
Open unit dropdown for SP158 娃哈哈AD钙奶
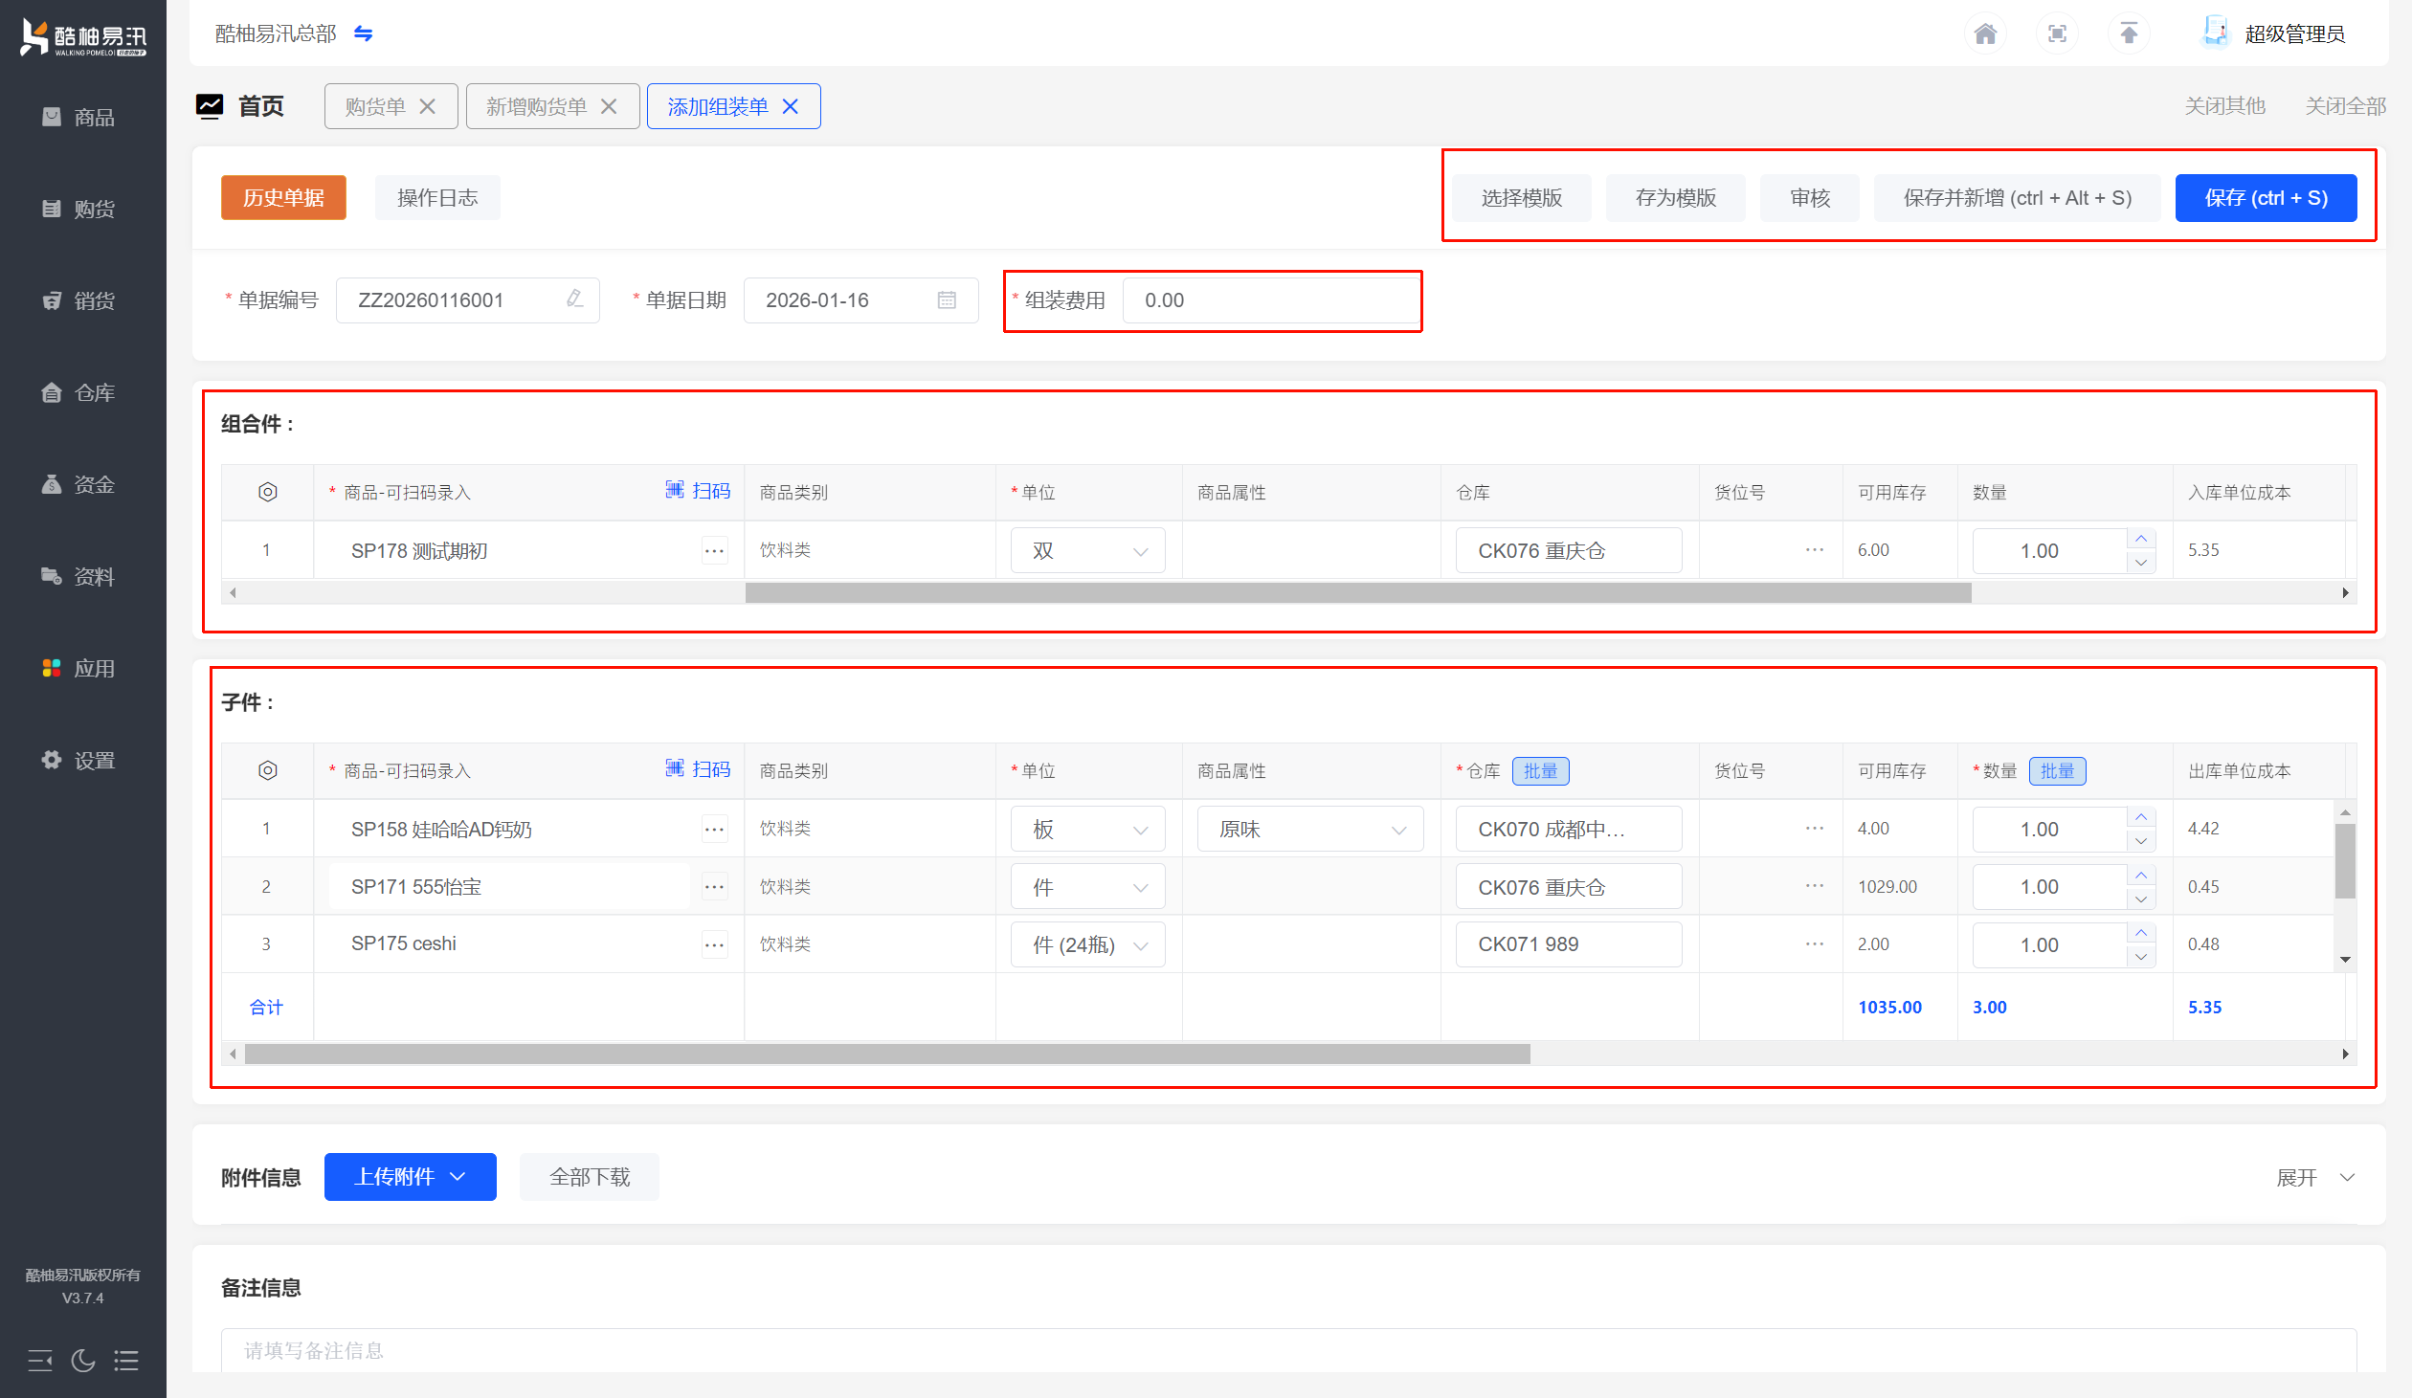tap(1087, 830)
